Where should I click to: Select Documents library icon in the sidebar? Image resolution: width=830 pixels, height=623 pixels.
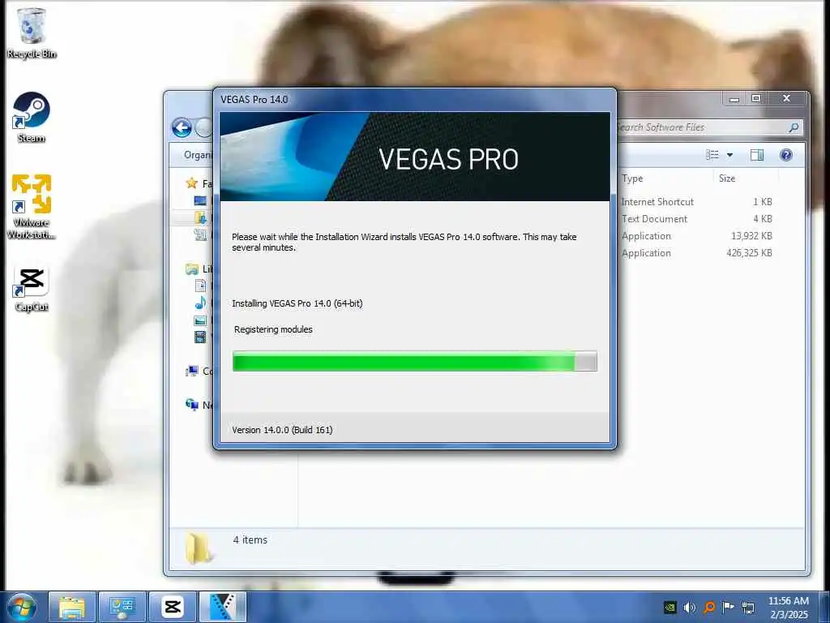(201, 286)
